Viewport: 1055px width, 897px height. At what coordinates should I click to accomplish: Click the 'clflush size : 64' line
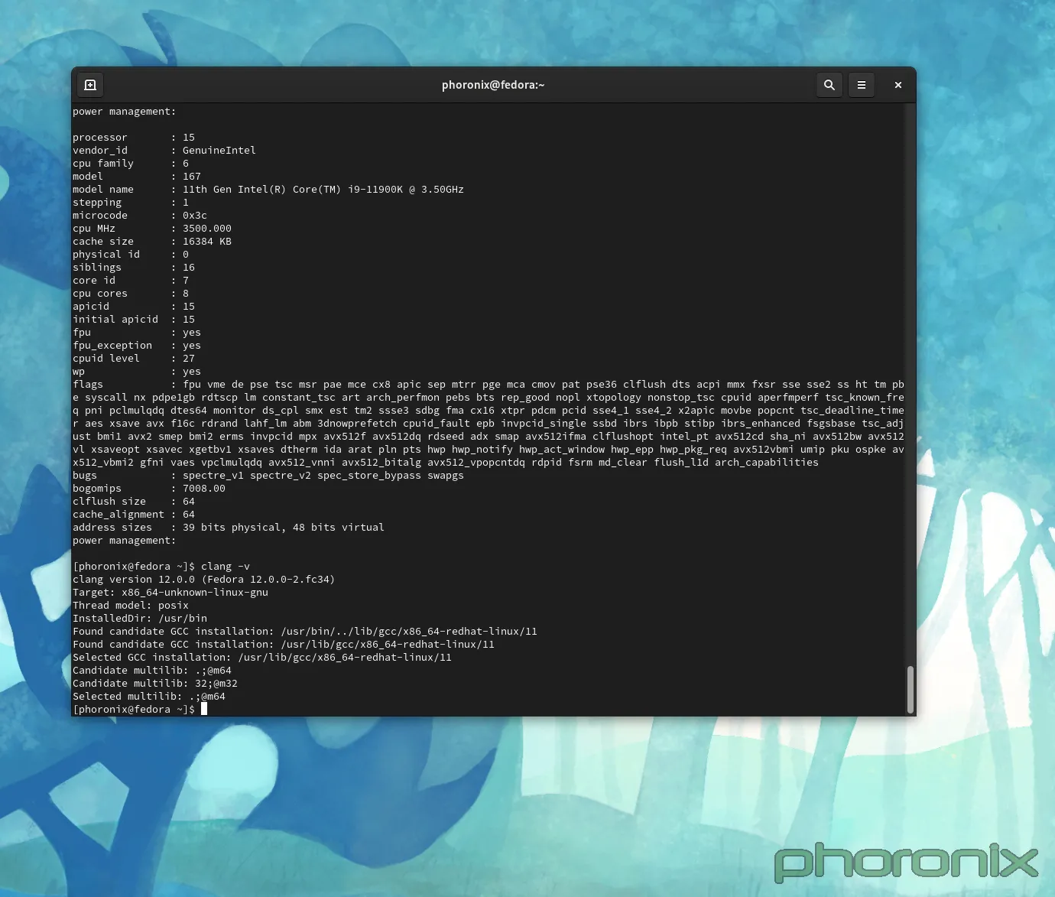(134, 502)
